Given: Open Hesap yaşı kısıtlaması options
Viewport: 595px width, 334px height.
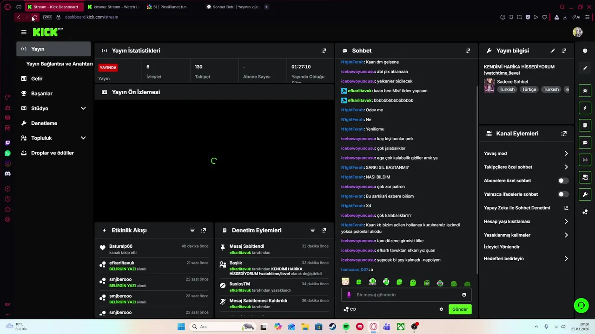Looking at the screenshot, I should 526,222.
